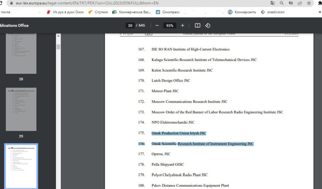The height and width of the screenshot is (189, 322).
Task: Click the text "Meteor Plant JSC"
Action: pos(165,91)
